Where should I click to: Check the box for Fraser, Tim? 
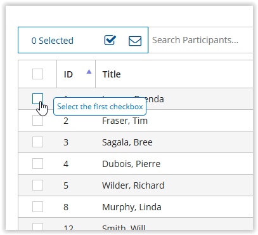(37, 121)
